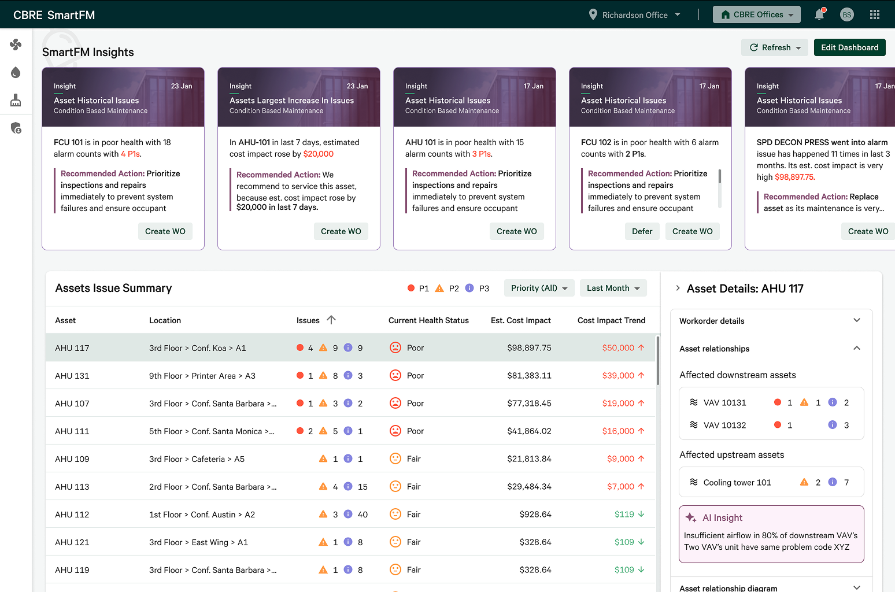The width and height of the screenshot is (895, 592).
Task: Collapse Asset Details AHU 117 panel chevron
Action: 678,288
